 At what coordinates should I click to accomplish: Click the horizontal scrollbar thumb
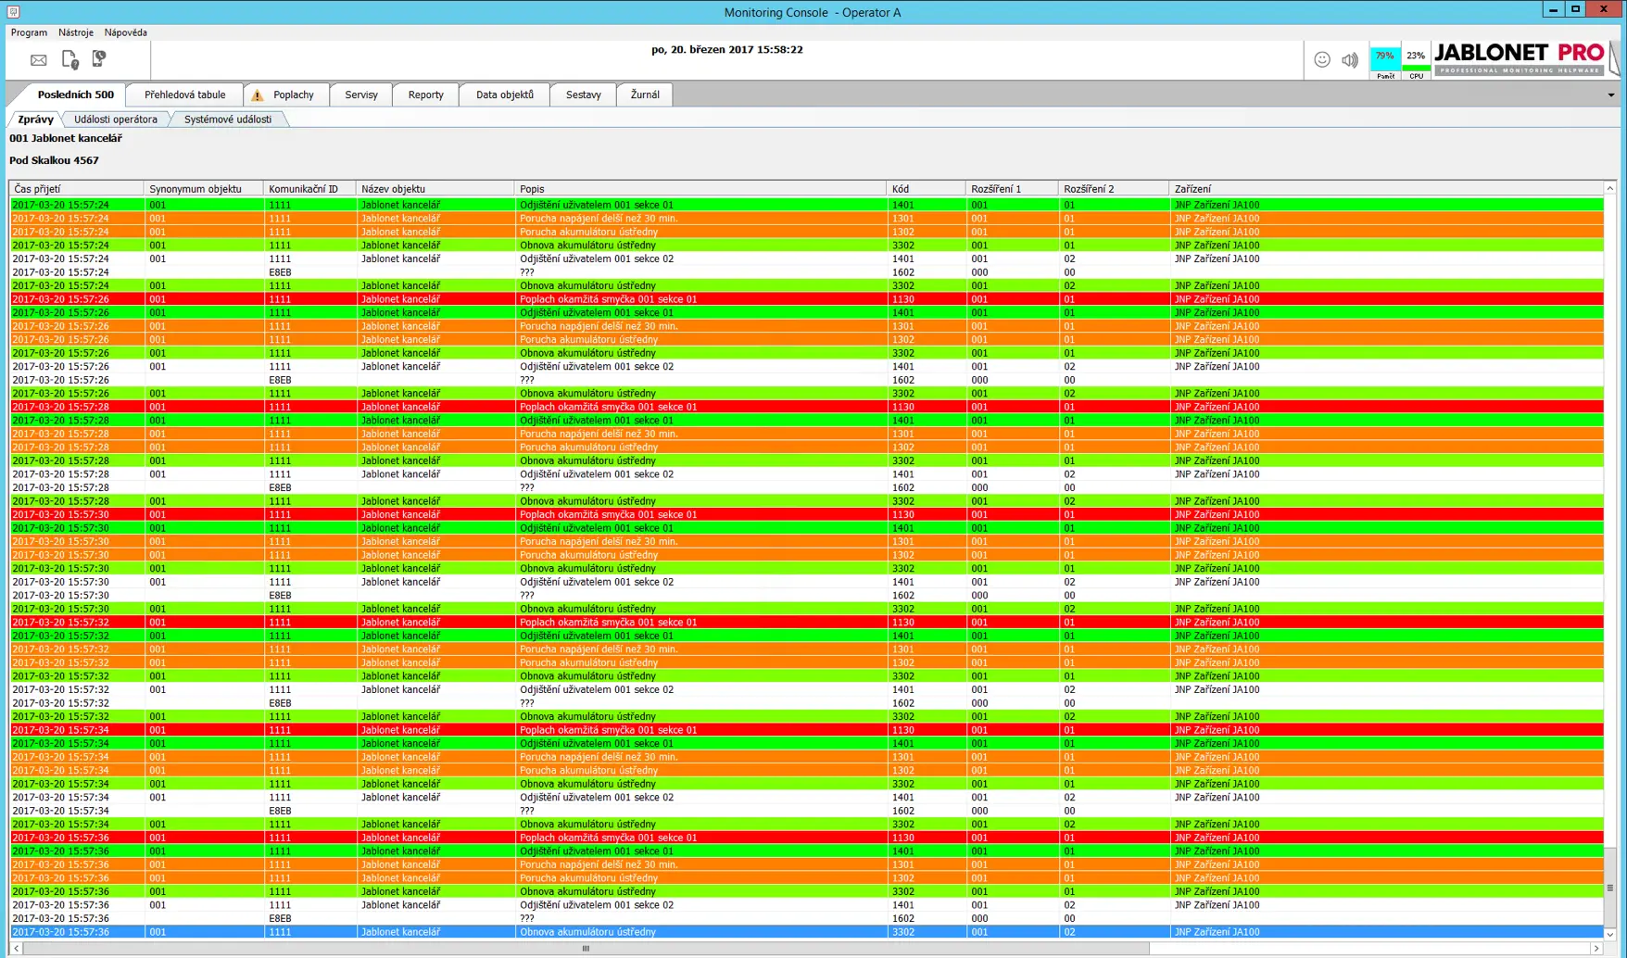point(586,949)
